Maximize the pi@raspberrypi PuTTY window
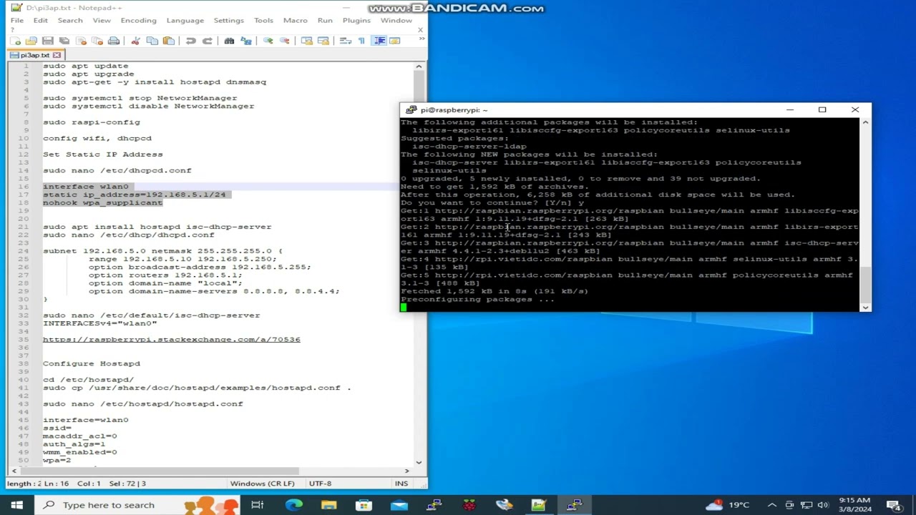 pos(822,109)
